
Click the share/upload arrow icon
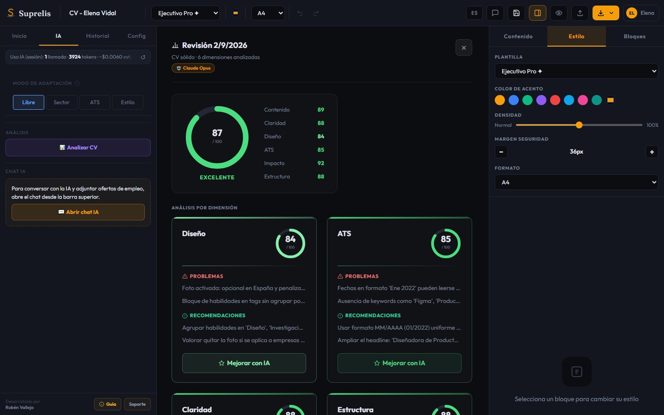(580, 13)
